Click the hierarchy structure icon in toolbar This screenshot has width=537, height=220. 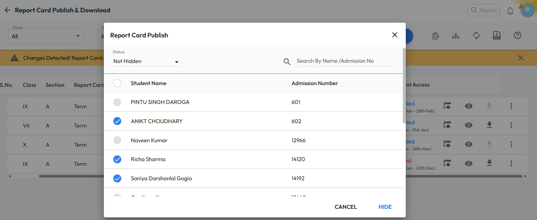455,36
